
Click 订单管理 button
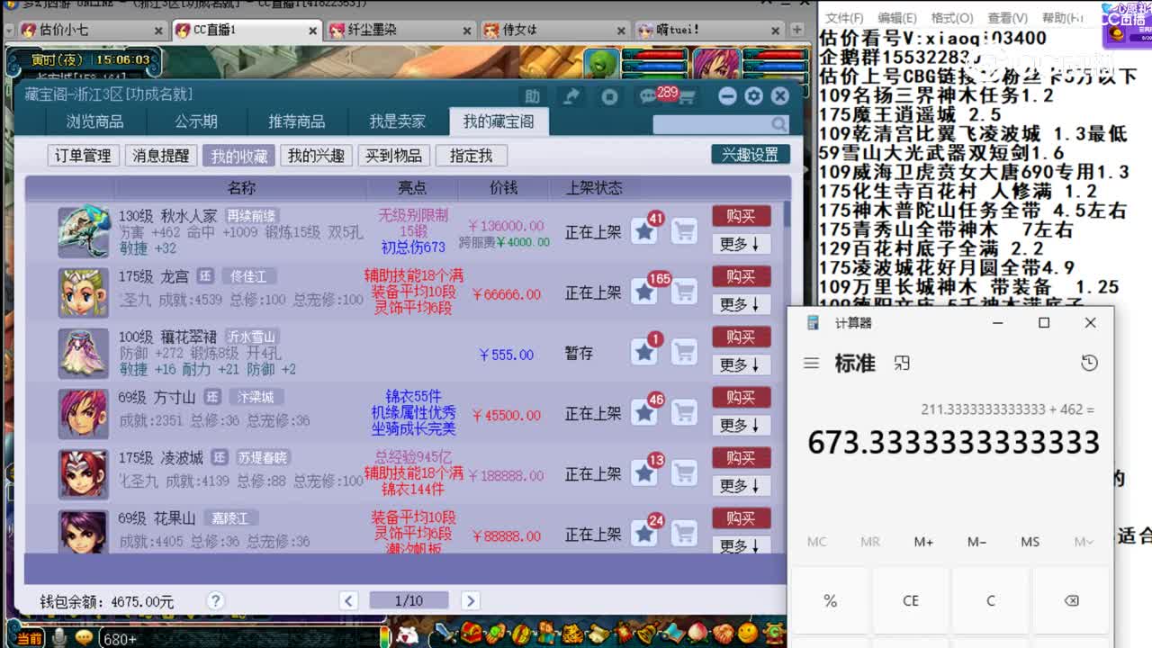pyautogui.click(x=83, y=156)
